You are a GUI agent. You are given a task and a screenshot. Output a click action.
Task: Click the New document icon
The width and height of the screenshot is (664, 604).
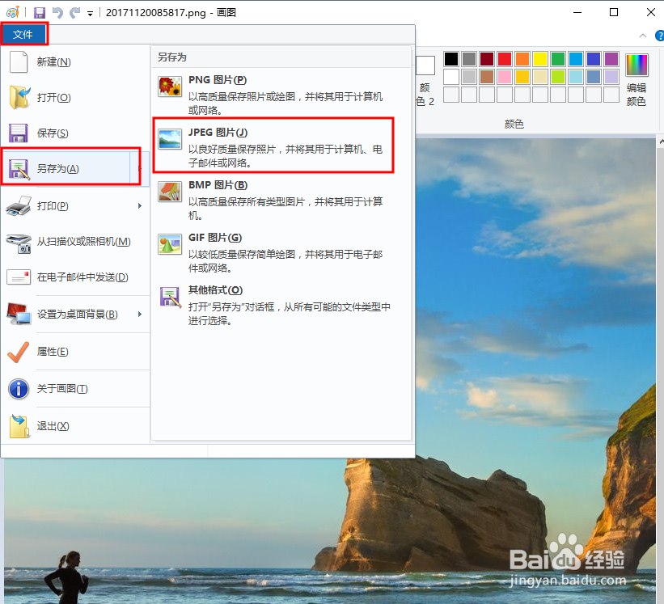point(19,61)
